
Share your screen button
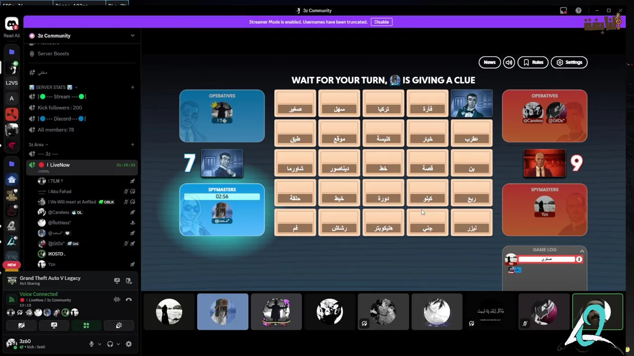[54, 325]
